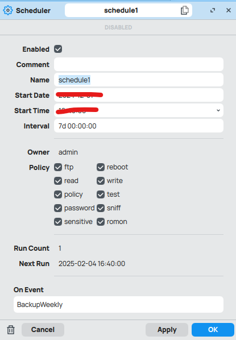
Task: Toggle the sensitive policy checkbox
Action: (x=58, y=222)
